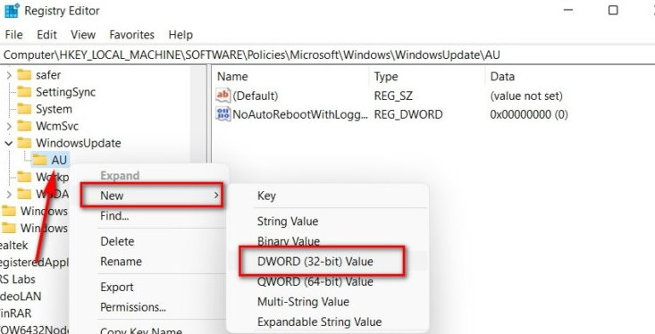Choose Export from context menu
Image resolution: width=655 pixels, height=334 pixels.
tap(117, 288)
